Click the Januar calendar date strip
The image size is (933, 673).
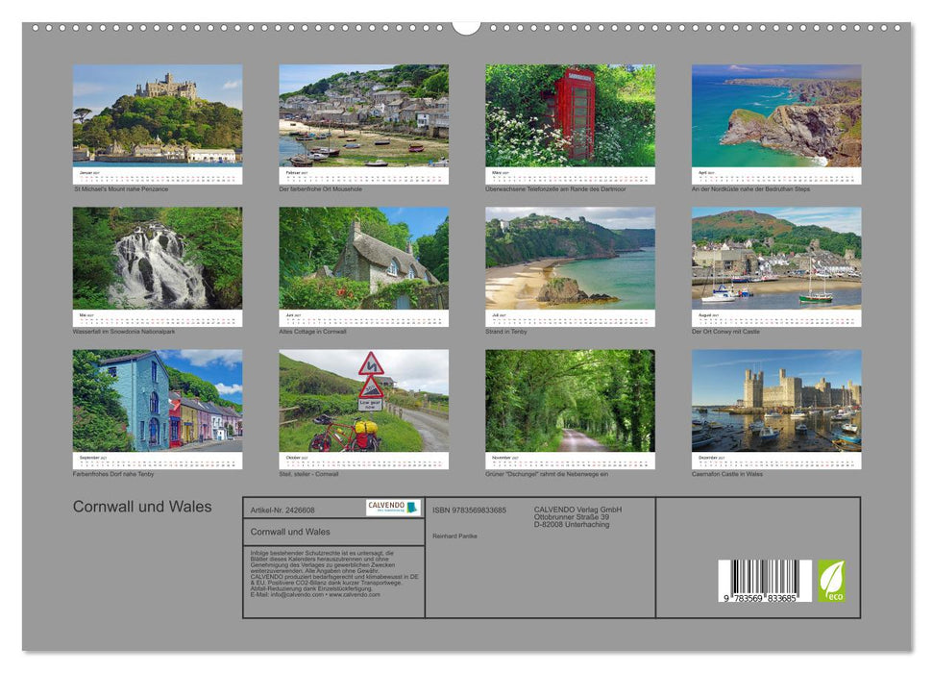[158, 176]
